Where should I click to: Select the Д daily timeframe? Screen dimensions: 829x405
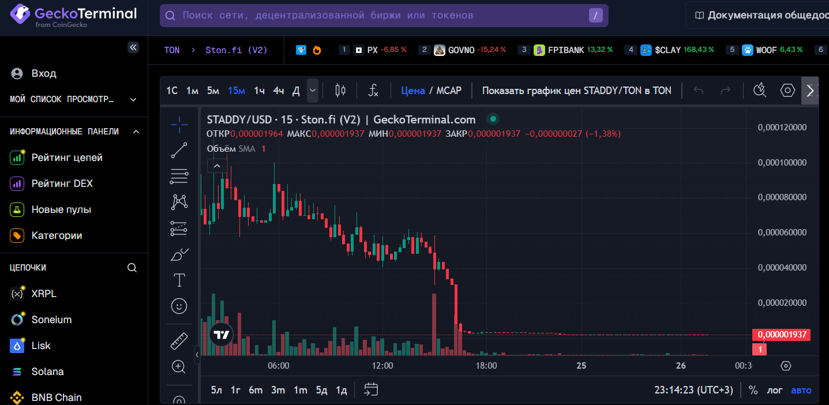(296, 90)
